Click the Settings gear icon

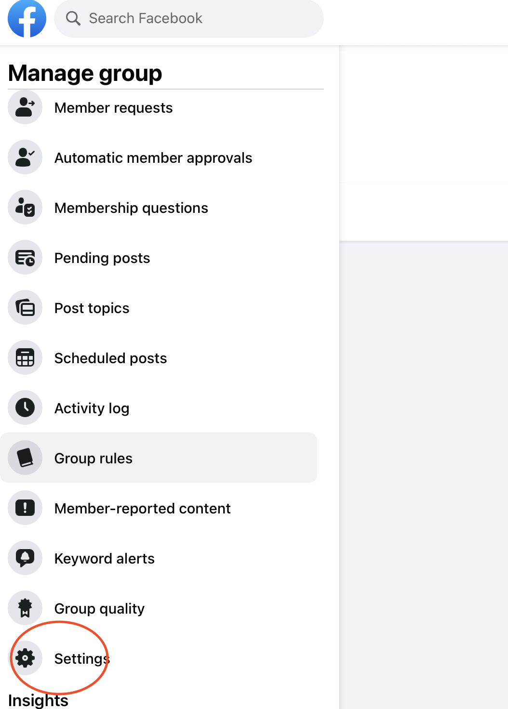(25, 658)
